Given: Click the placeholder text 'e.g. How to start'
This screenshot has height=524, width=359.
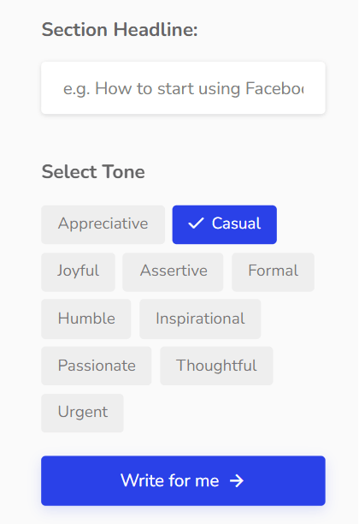Looking at the screenshot, I should click(x=130, y=89).
